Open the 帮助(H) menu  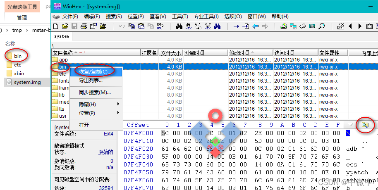(x=280, y=17)
